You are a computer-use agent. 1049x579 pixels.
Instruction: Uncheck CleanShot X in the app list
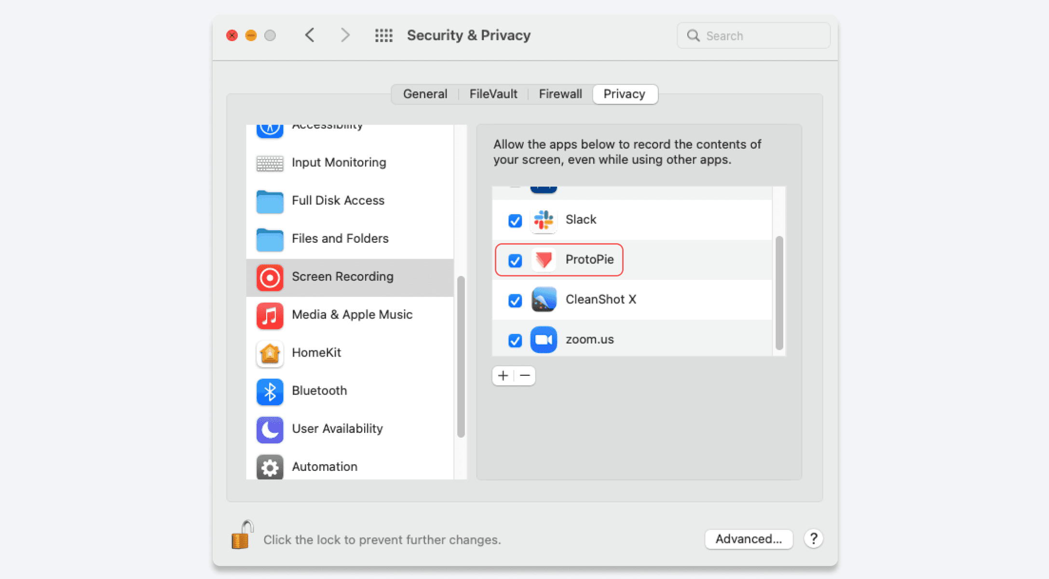click(x=515, y=301)
